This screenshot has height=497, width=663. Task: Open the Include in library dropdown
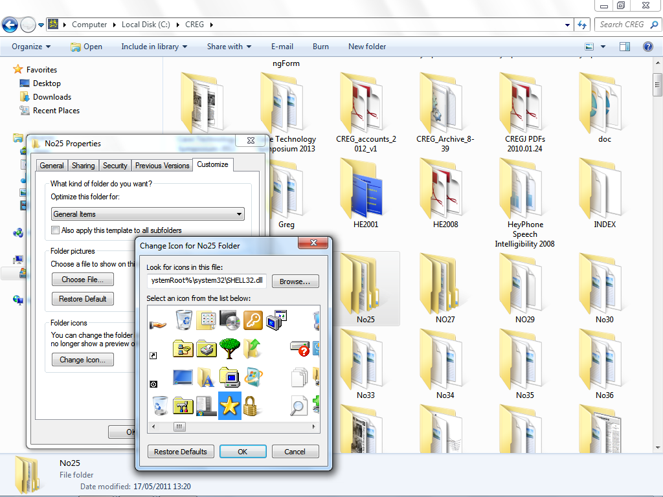click(x=154, y=47)
